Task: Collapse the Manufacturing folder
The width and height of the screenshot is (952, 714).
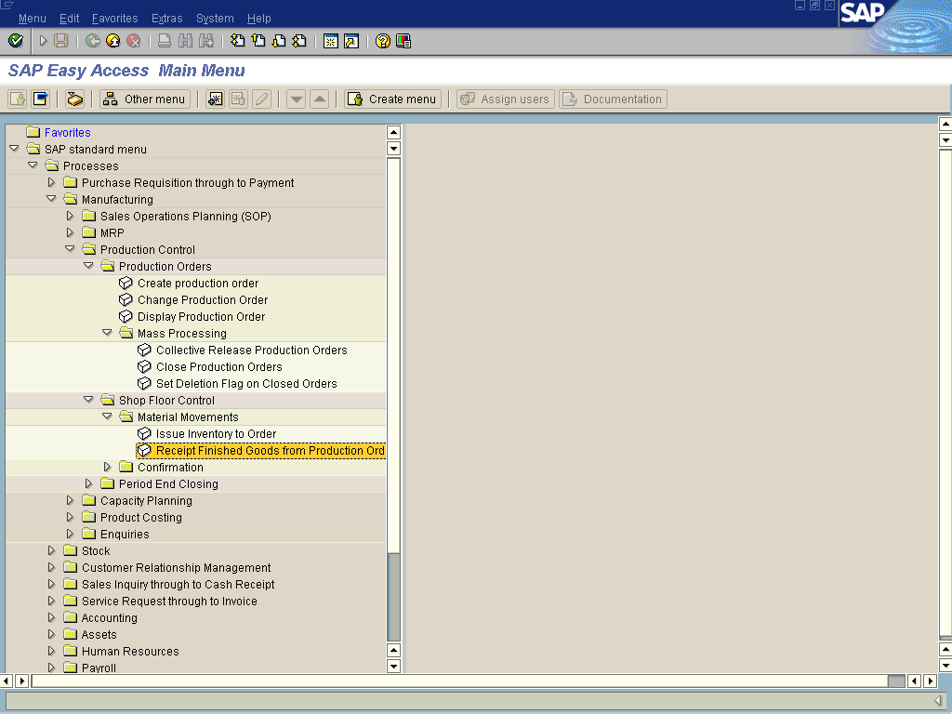Action: pos(52,199)
